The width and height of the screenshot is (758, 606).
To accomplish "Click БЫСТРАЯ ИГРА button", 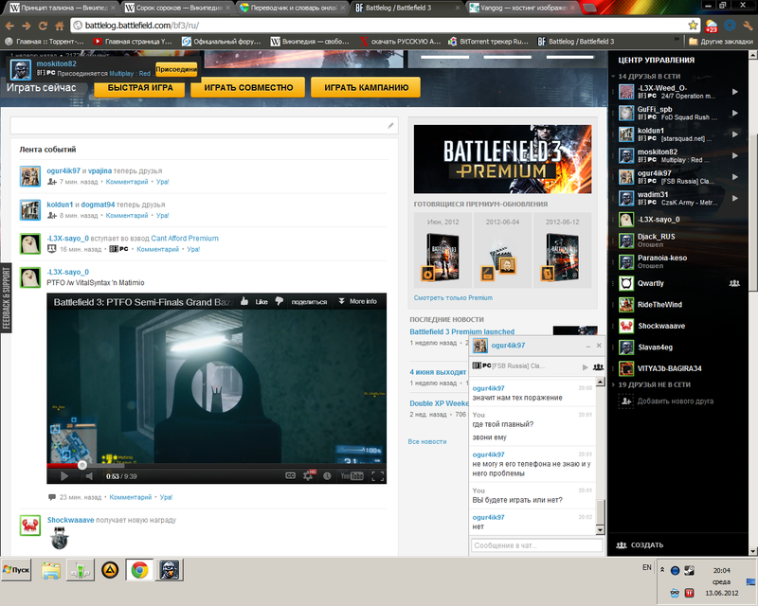I will (x=139, y=88).
